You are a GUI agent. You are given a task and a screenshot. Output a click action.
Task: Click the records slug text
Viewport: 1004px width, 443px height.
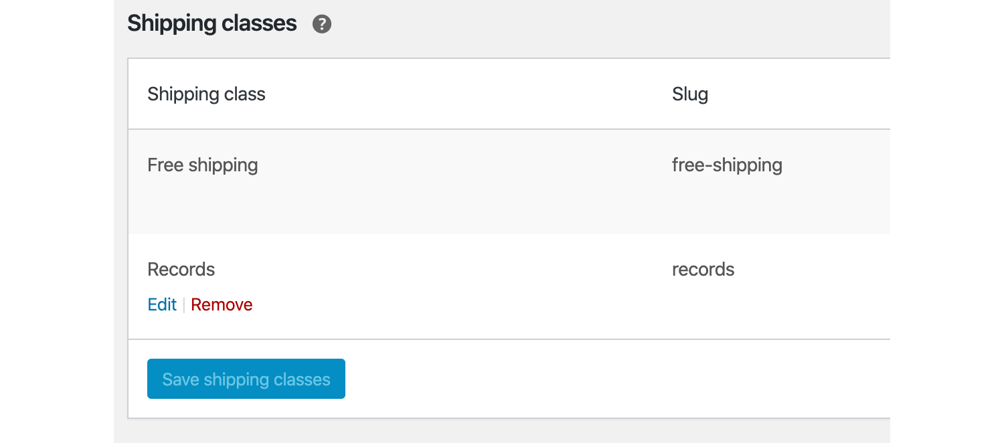(703, 270)
